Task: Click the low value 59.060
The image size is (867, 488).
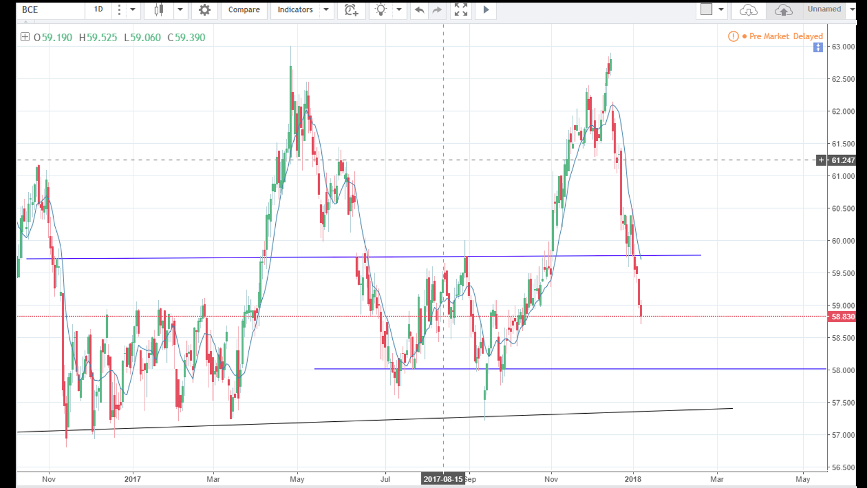Action: click(x=146, y=37)
